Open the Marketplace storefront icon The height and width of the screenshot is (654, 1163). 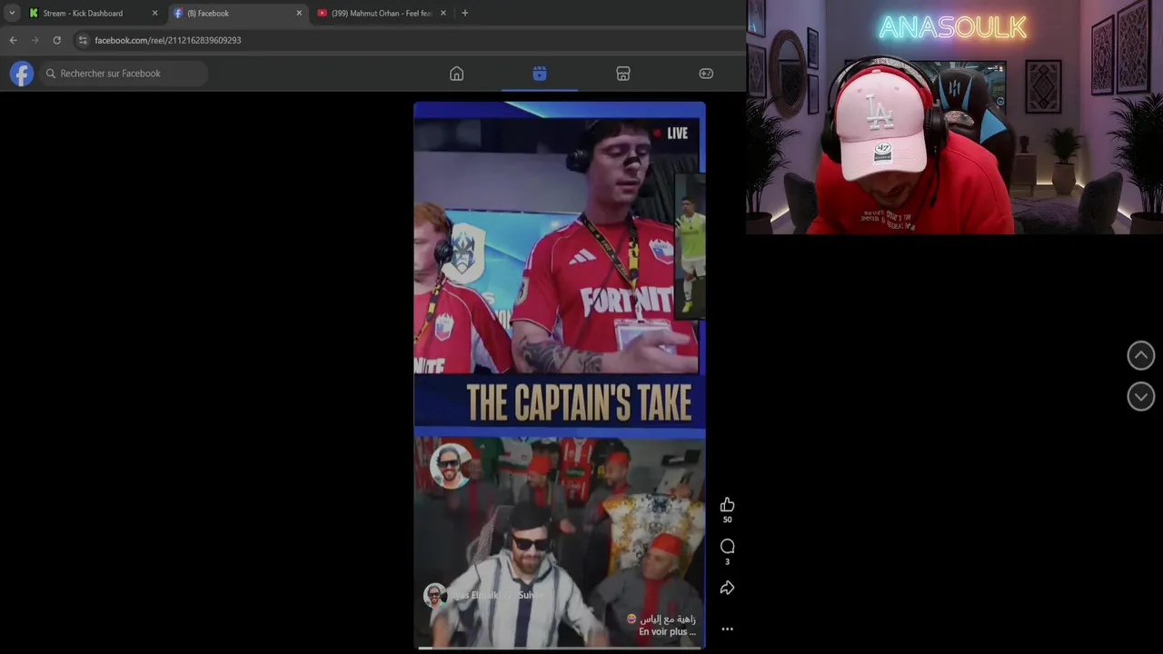click(622, 74)
